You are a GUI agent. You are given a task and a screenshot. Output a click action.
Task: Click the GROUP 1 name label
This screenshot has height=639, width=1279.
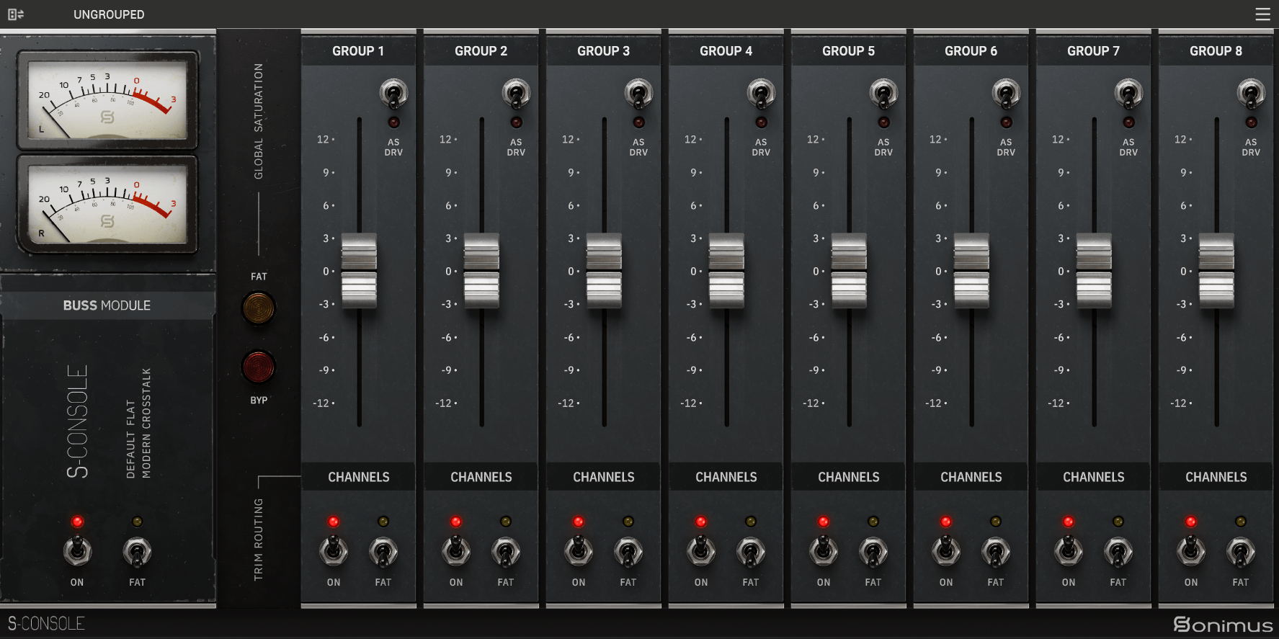(x=358, y=51)
